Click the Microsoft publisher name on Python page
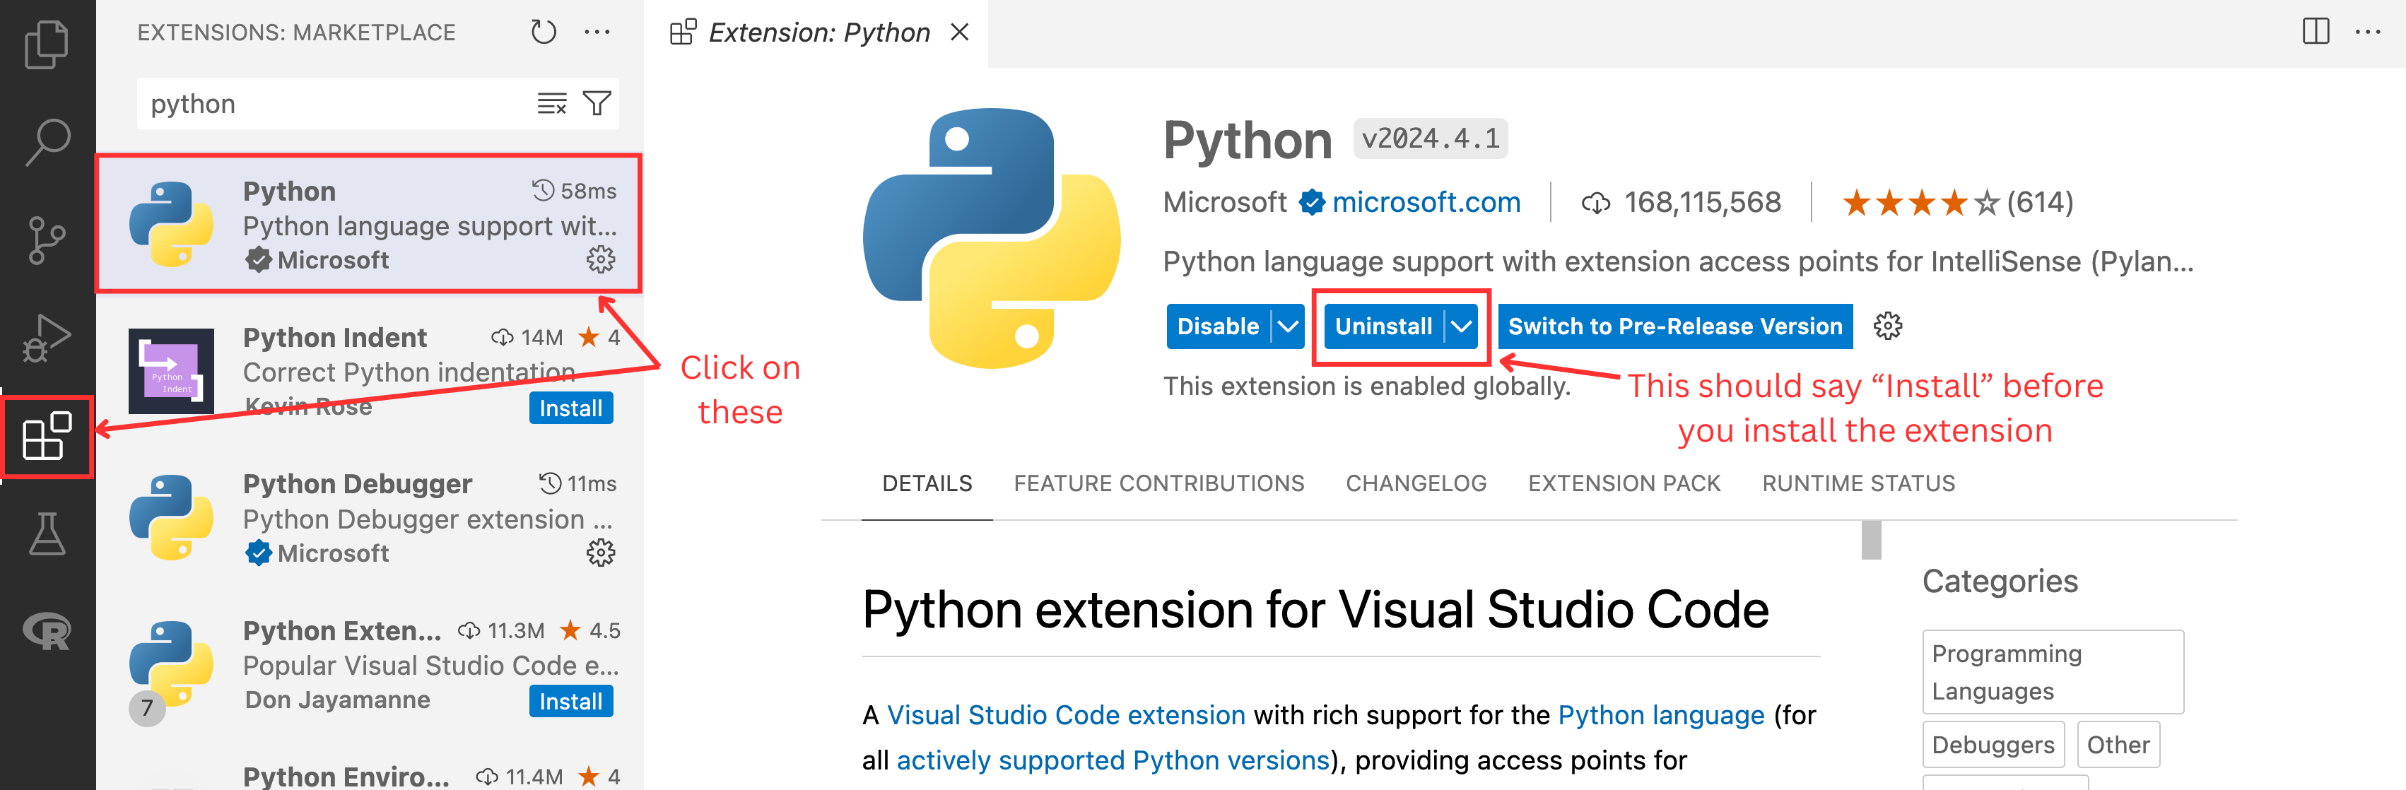Screen dimensions: 2406x790 1224,203
